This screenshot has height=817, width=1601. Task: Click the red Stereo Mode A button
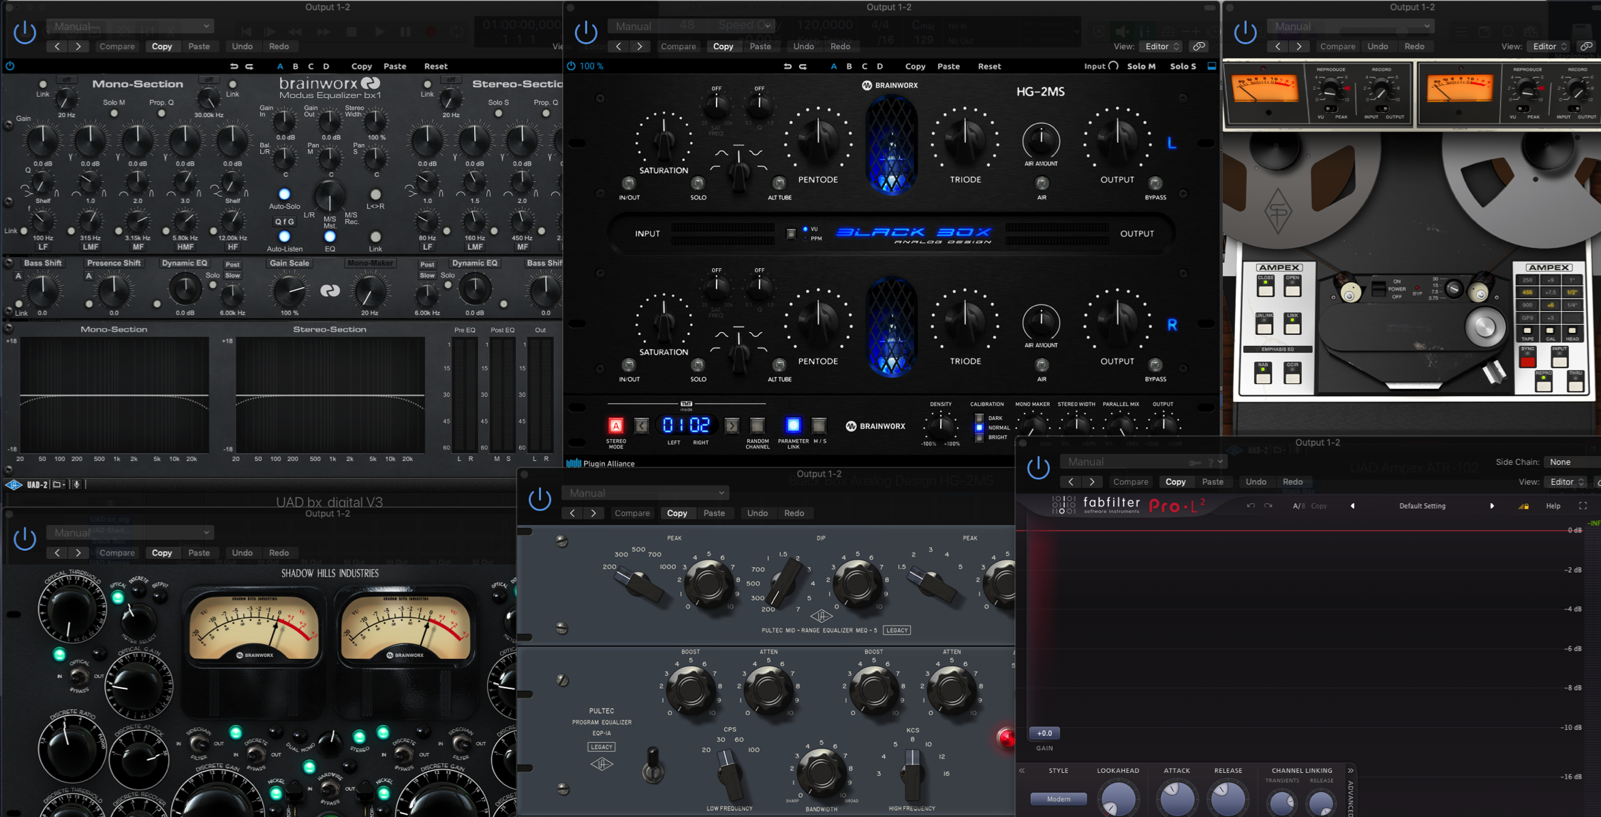pyautogui.click(x=615, y=426)
